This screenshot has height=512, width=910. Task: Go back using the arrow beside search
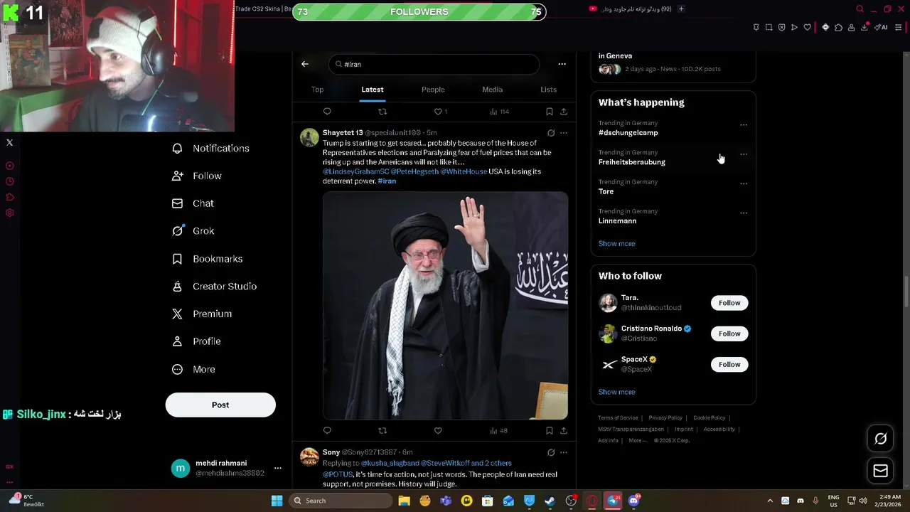tap(305, 64)
